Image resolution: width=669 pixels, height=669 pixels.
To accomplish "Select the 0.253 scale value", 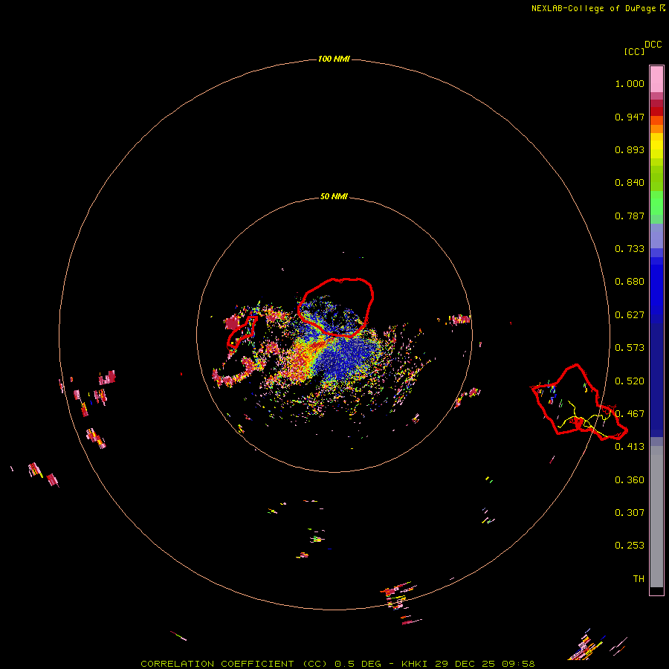I will pos(630,546).
